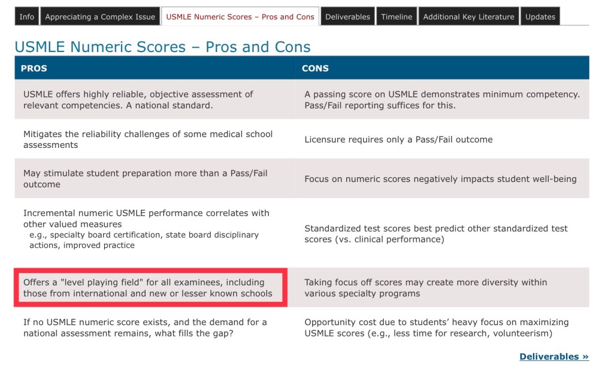599x370 pixels.
Task: Click the "more diversity" con cell
Action: pos(425,288)
